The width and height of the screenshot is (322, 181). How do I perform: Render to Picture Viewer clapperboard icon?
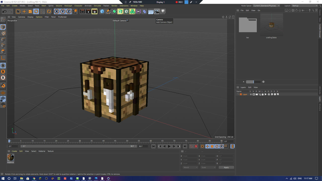click(x=89, y=11)
